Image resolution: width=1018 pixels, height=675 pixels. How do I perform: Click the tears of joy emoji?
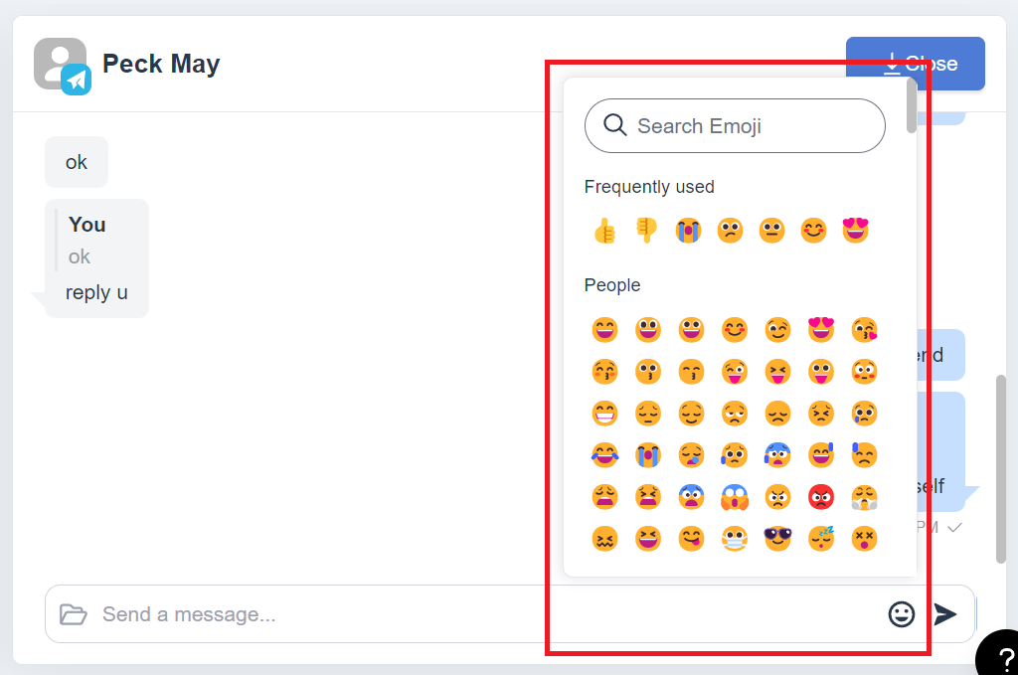604,455
